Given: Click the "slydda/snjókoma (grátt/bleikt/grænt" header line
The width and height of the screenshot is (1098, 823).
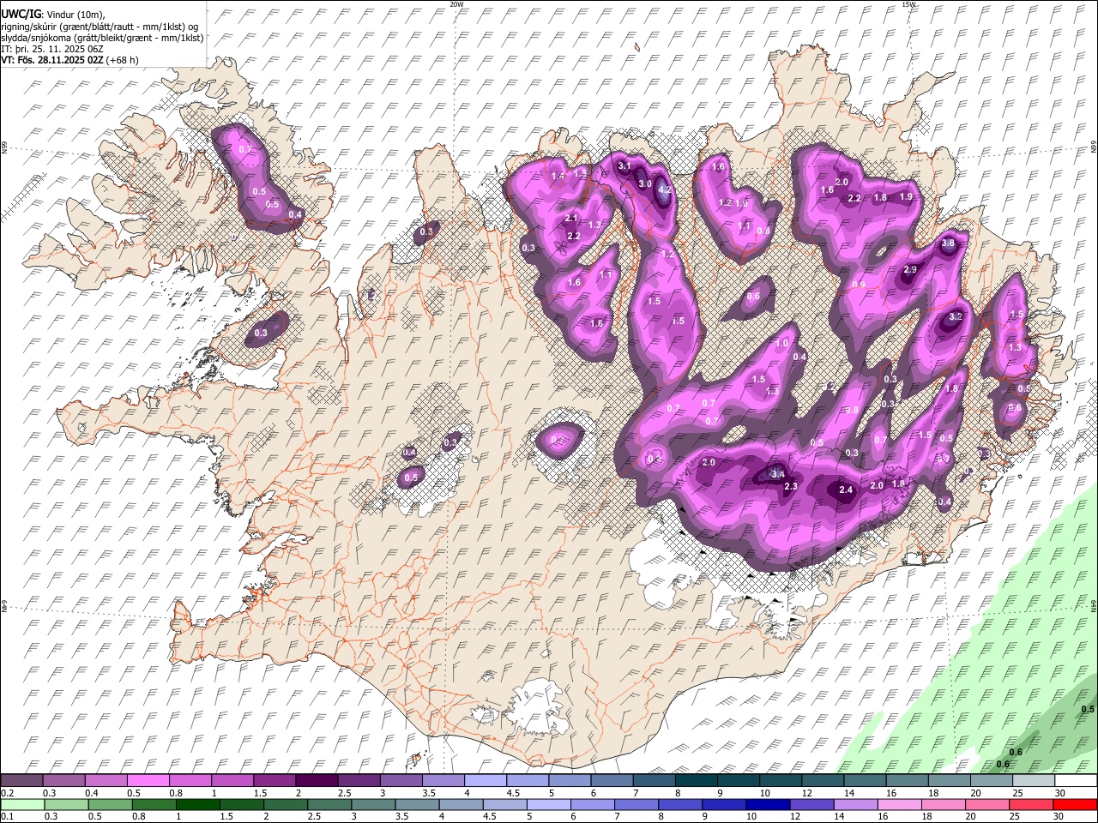Looking at the screenshot, I should (102, 38).
